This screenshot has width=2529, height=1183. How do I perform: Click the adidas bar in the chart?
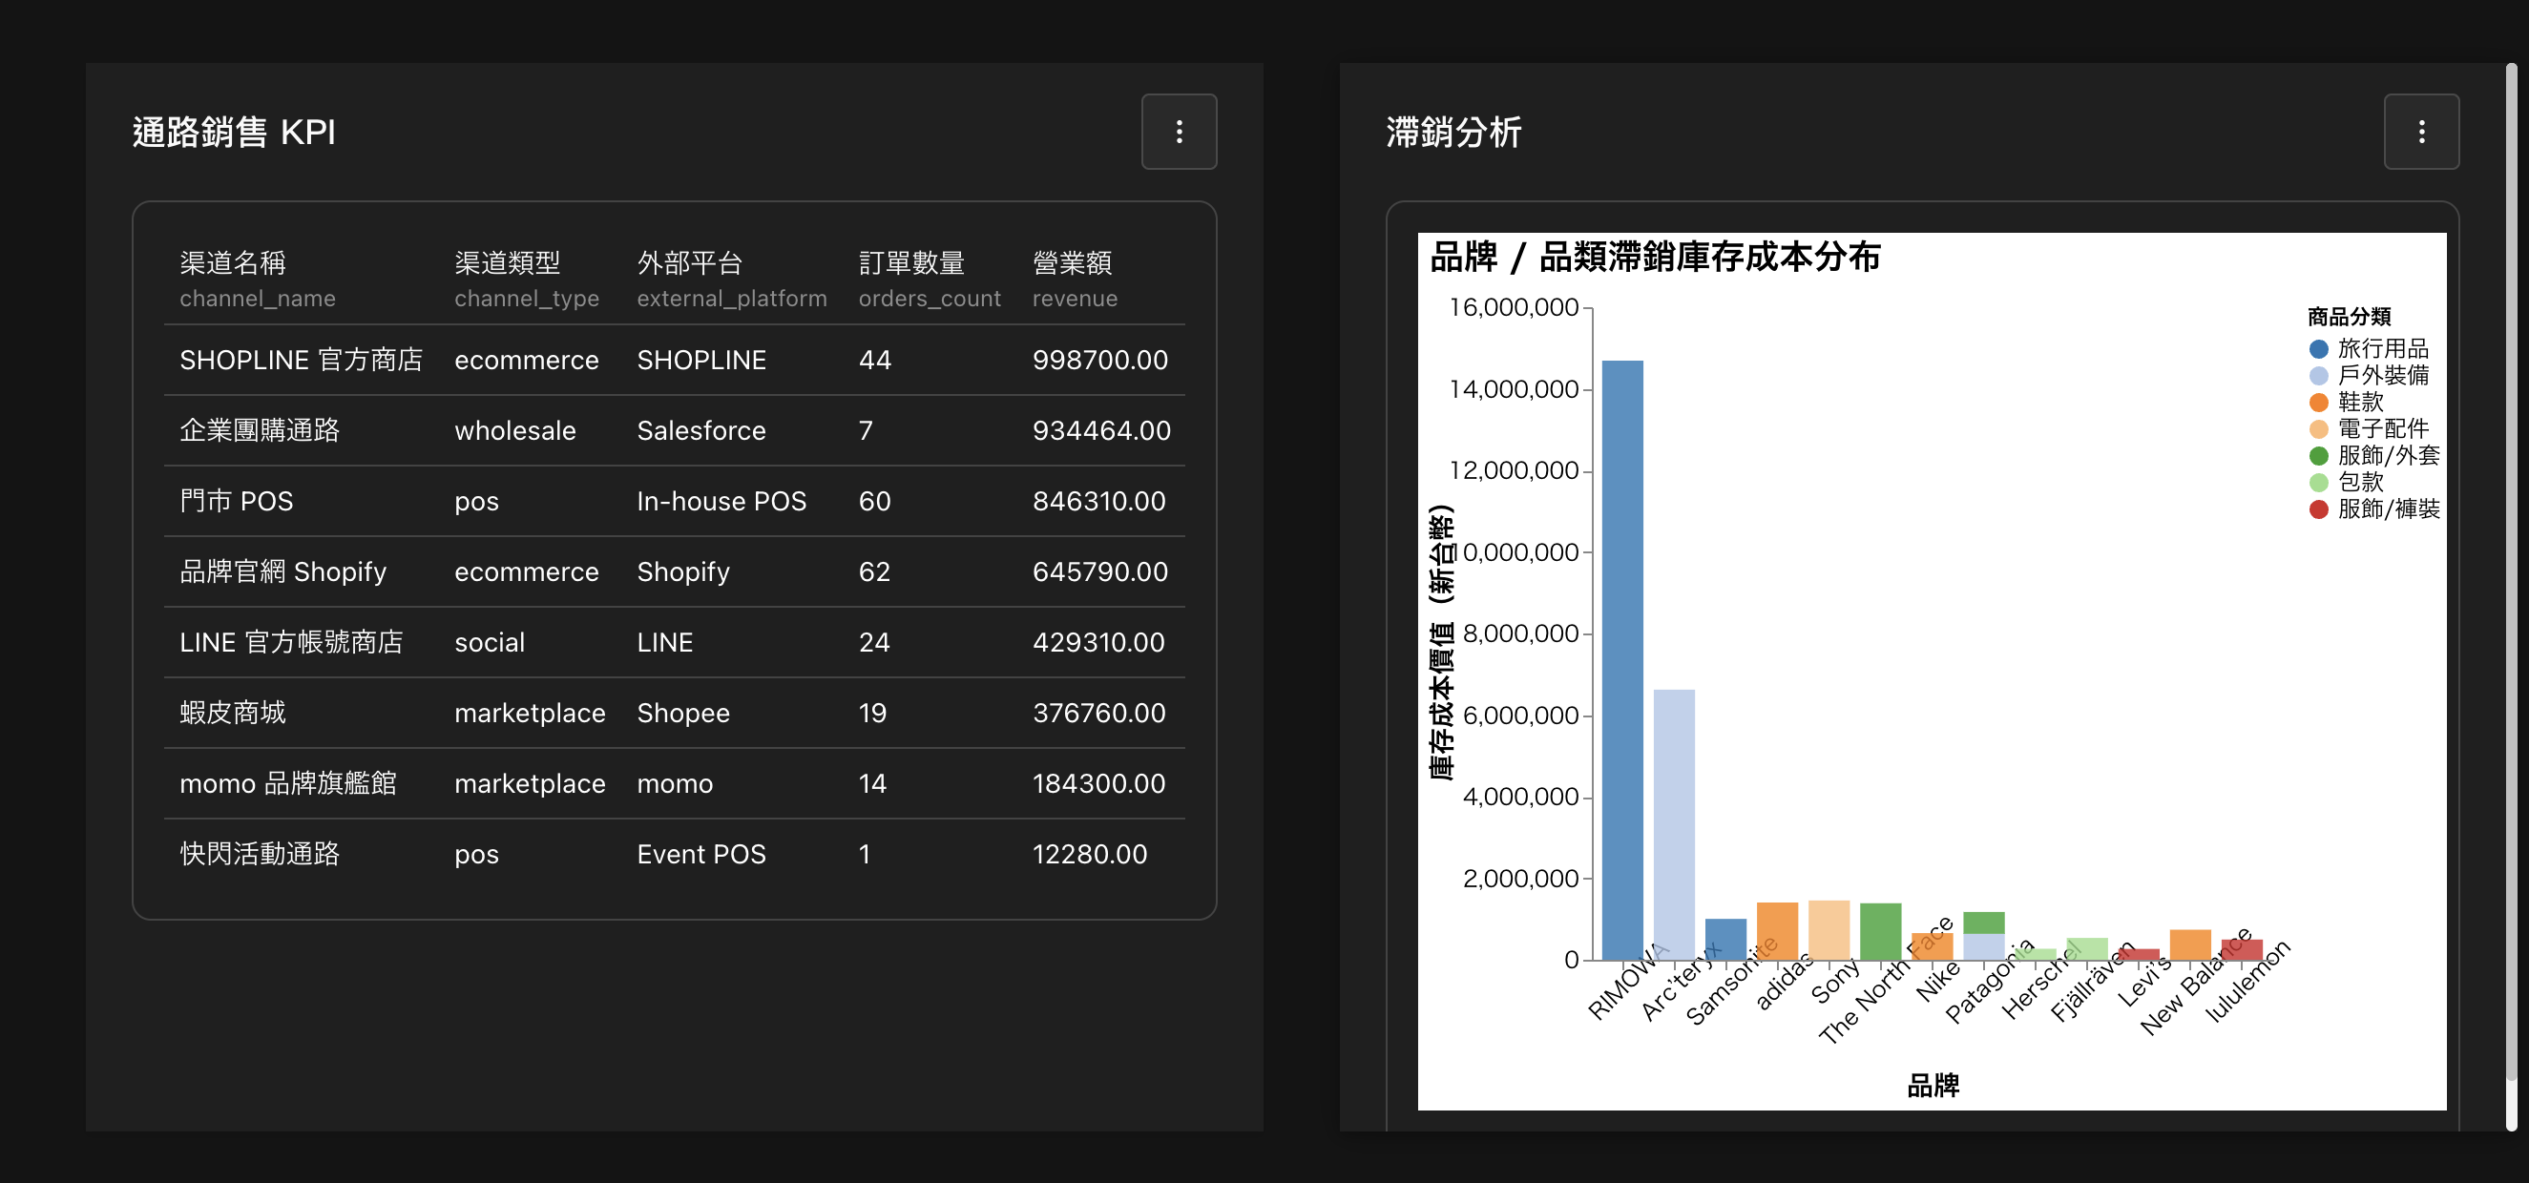tap(1777, 931)
